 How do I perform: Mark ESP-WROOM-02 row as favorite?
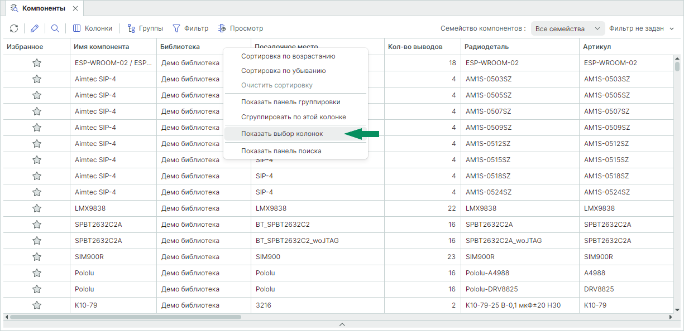[x=37, y=63]
